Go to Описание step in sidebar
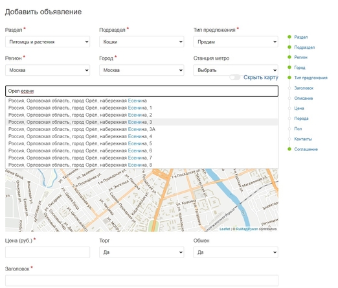 (x=304, y=98)
